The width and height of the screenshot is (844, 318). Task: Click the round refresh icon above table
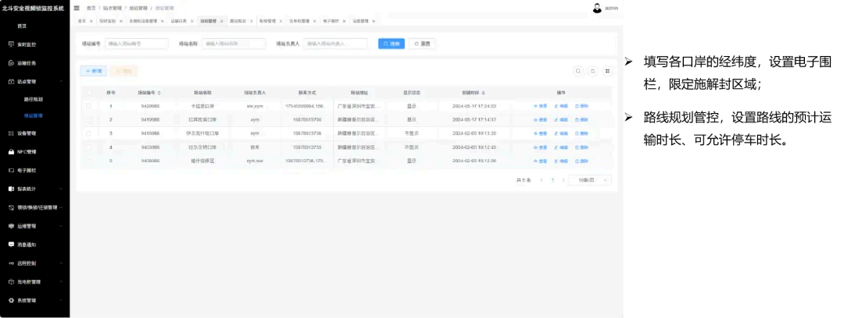point(592,71)
